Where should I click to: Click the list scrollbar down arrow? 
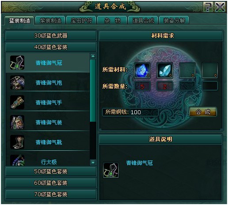(x=93, y=163)
